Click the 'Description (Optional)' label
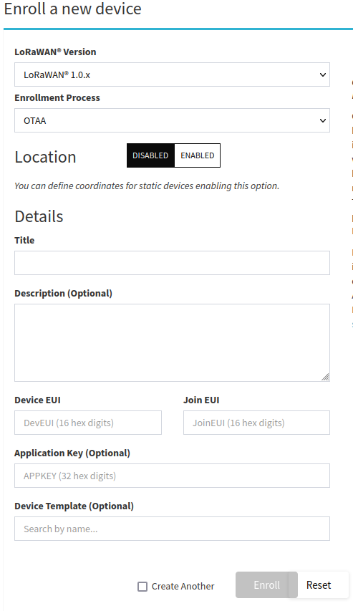Screen dimensions: 353x611 tap(64, 293)
